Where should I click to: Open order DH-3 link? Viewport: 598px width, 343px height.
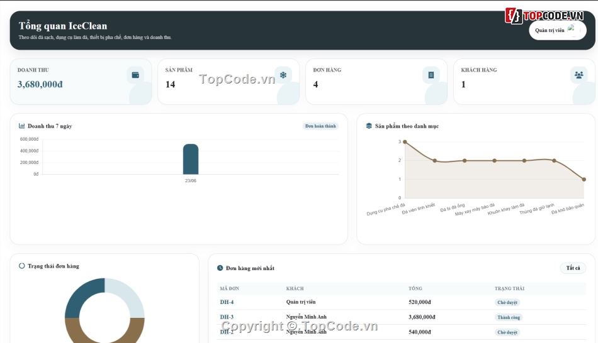227,317
